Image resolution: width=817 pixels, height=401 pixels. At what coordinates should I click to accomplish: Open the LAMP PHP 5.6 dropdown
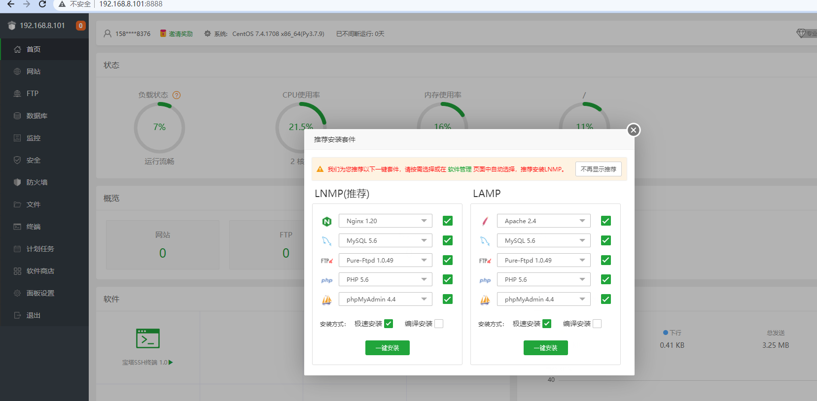tap(544, 279)
